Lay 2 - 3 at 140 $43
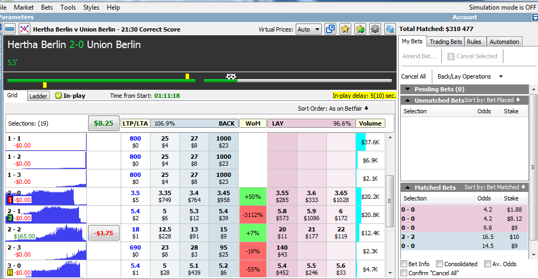Screen dimensions: 538x279 coord(282,251)
